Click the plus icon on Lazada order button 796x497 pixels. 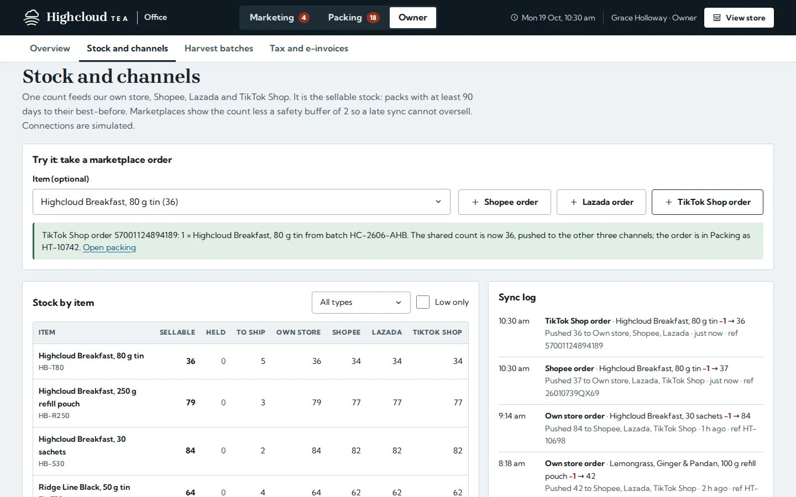[574, 202]
